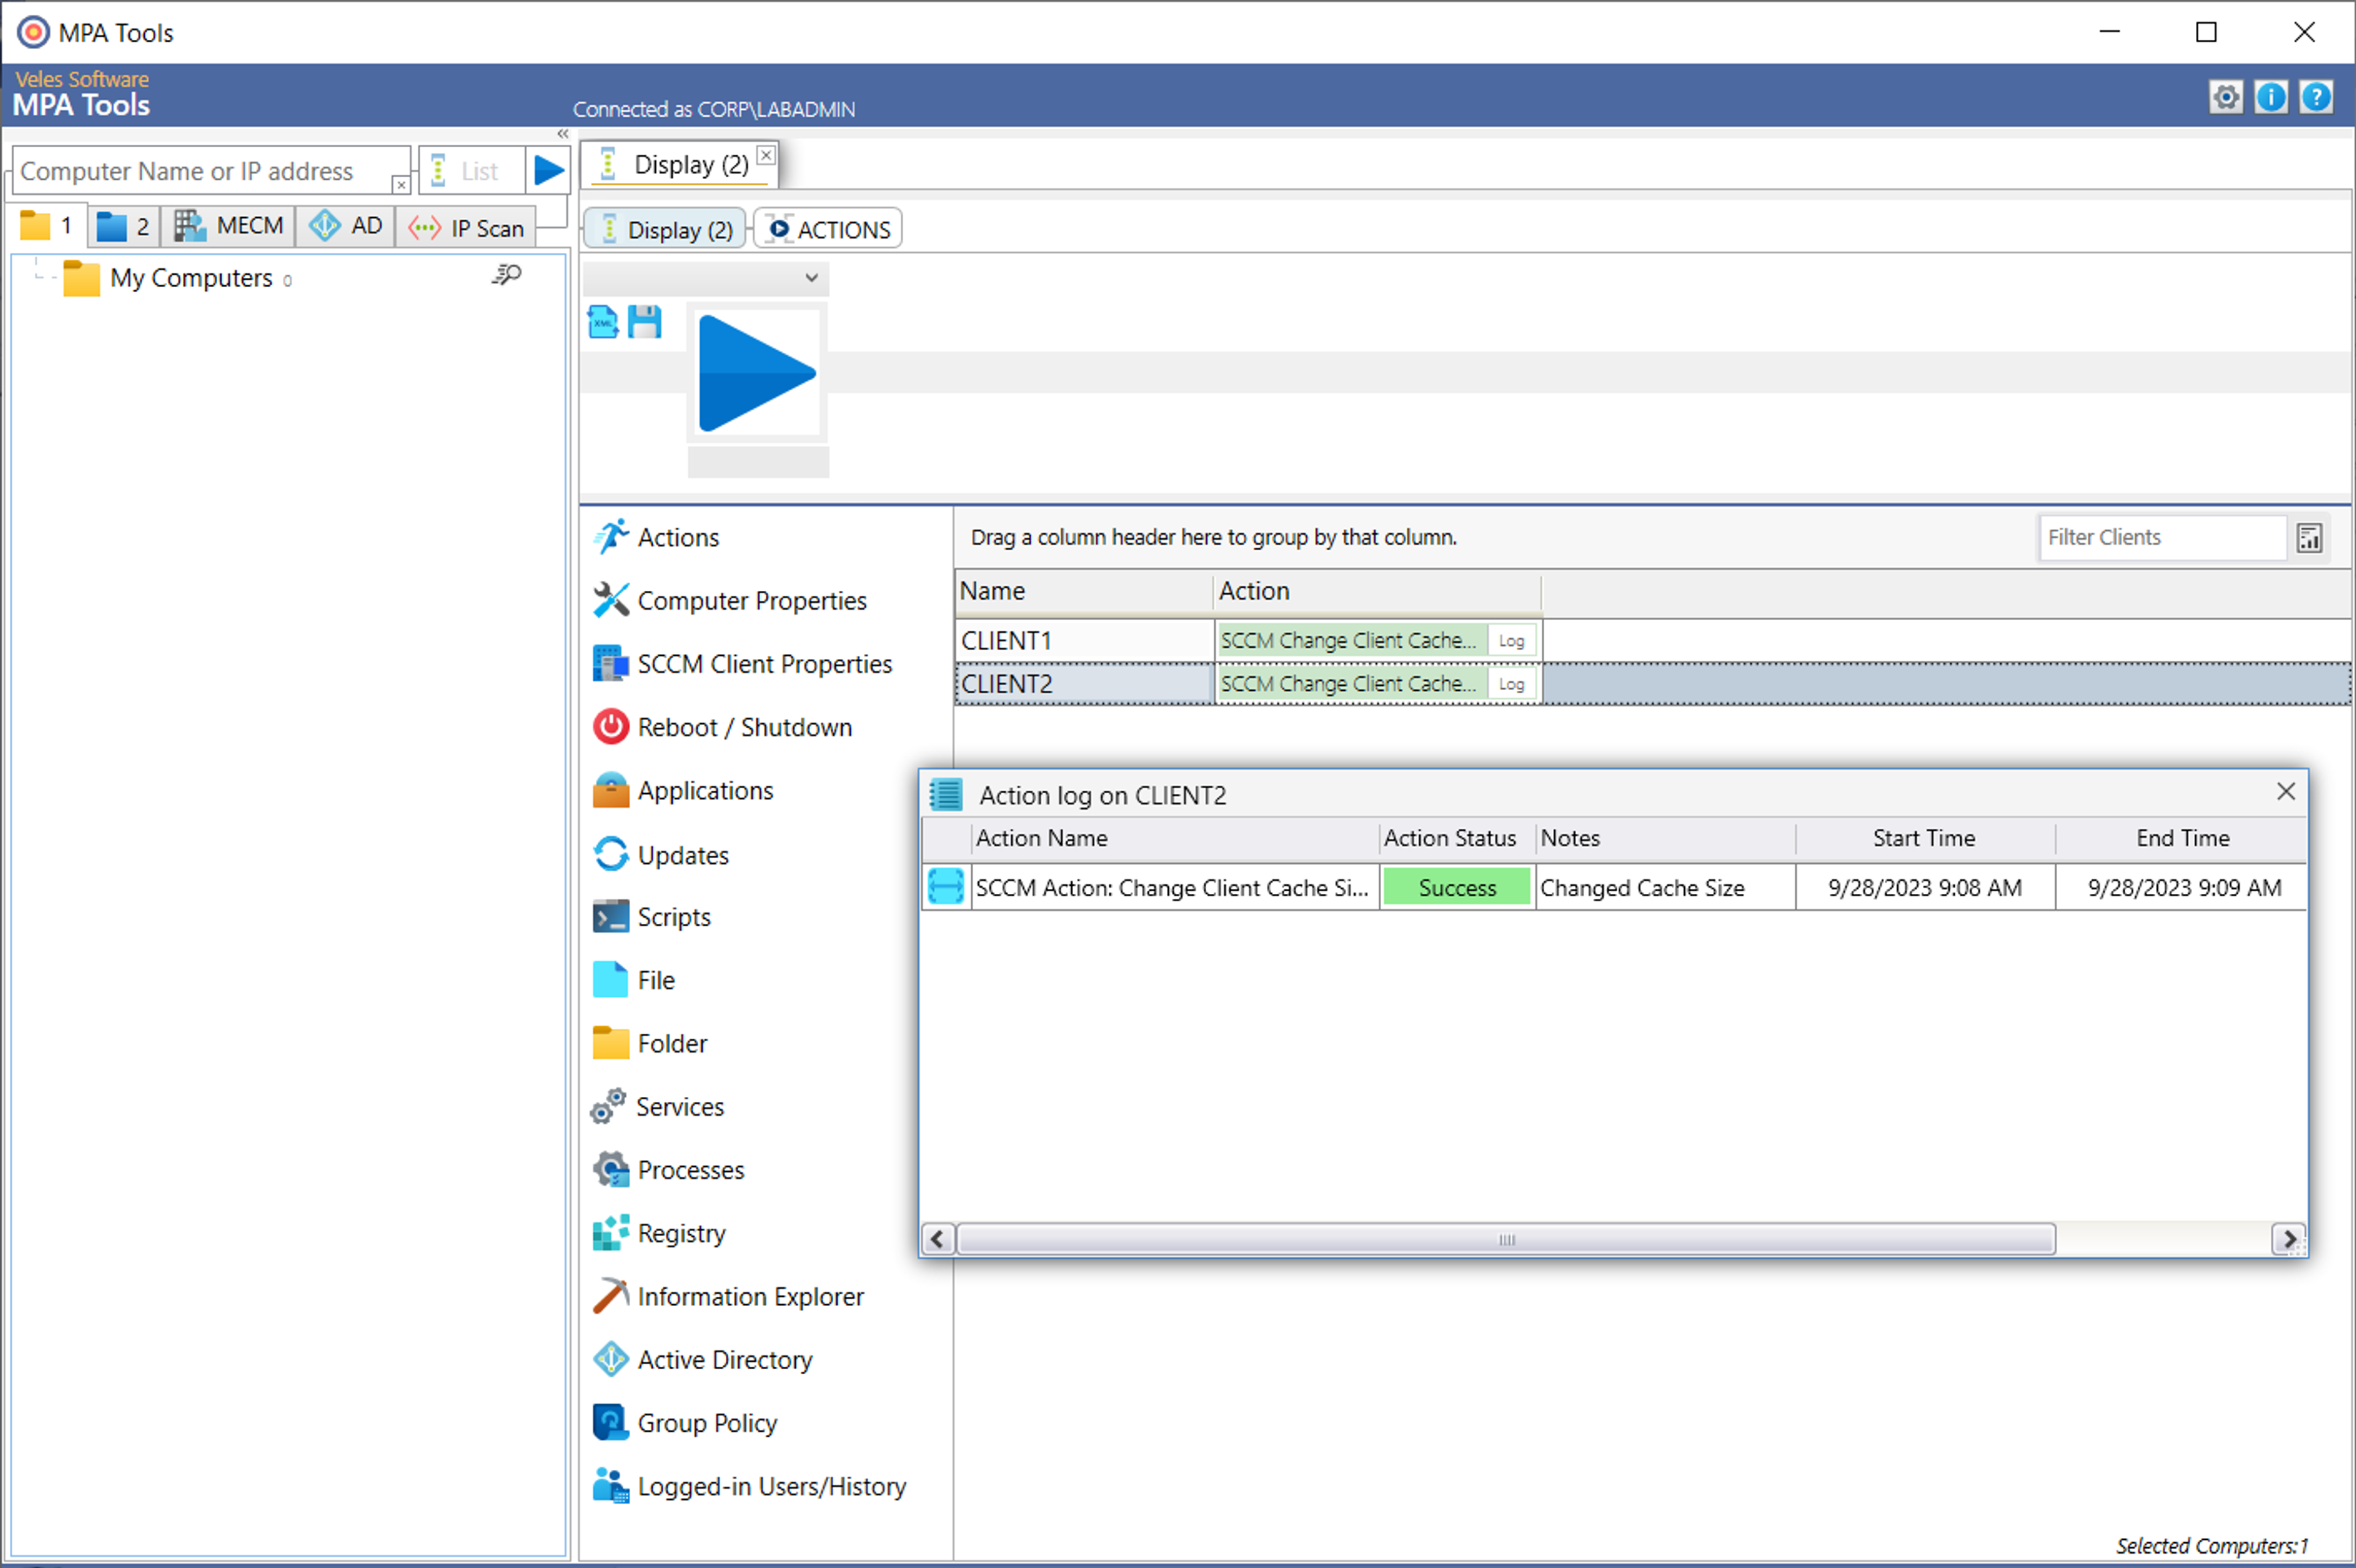
Task: Select the CLIENT1 name cell
Action: click(1084, 641)
